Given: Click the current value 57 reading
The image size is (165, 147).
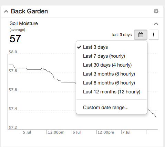Looking at the screenshot, I should 15,39.
